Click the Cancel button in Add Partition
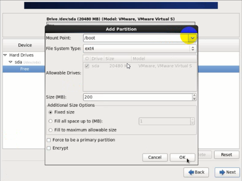The image size is (242, 181). tap(155, 157)
